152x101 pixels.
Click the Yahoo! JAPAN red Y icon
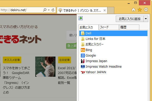[83, 72]
